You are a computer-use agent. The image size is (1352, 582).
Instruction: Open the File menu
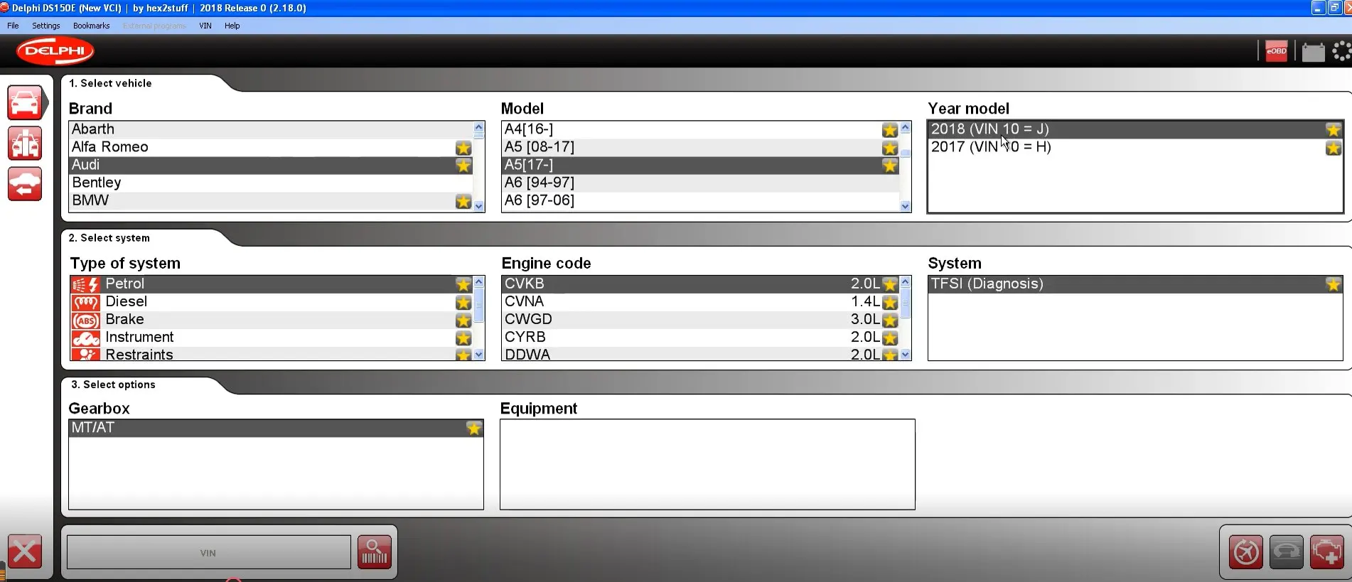13,26
